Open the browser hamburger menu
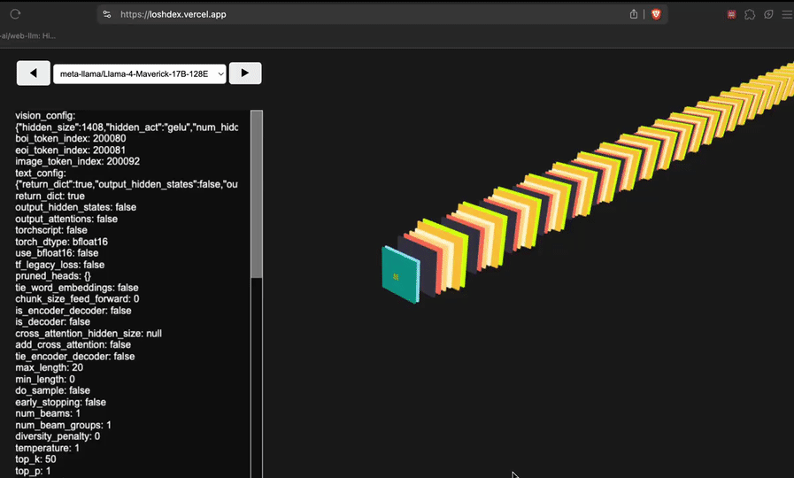794x478 pixels. [786, 14]
